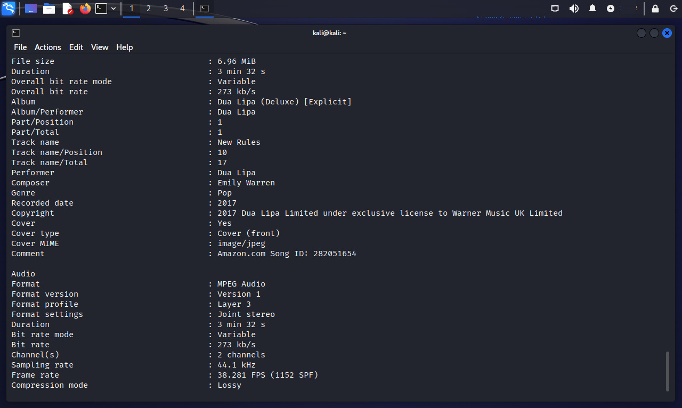Click the network connection tray icon
This screenshot has width=682, height=408.
(x=555, y=9)
